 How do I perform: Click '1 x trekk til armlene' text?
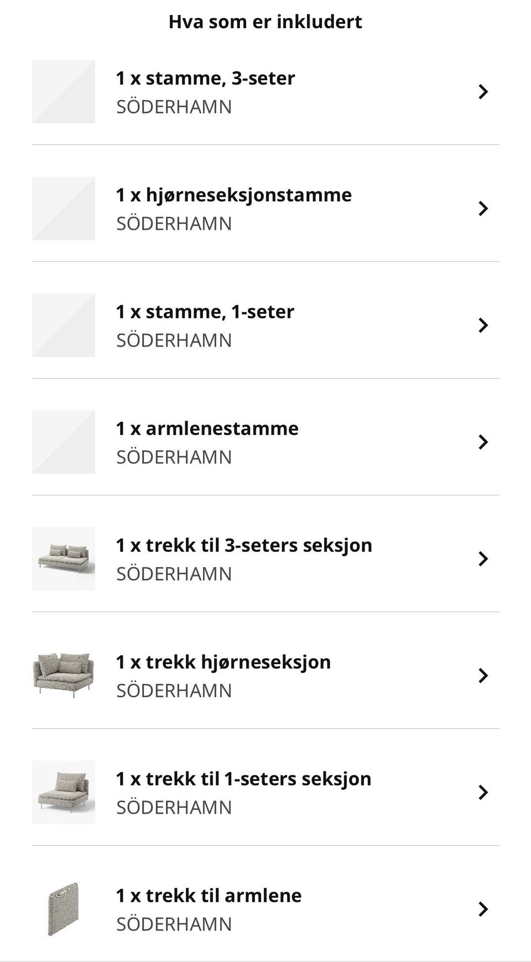click(209, 896)
